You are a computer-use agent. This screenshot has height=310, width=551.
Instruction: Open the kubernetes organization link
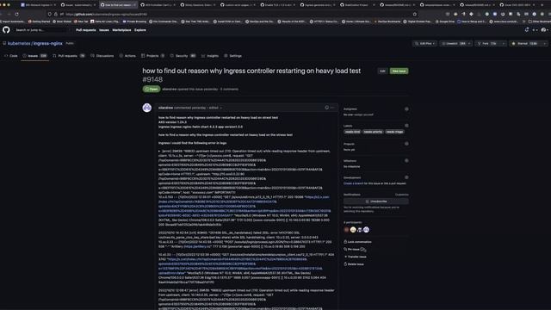(x=19, y=44)
